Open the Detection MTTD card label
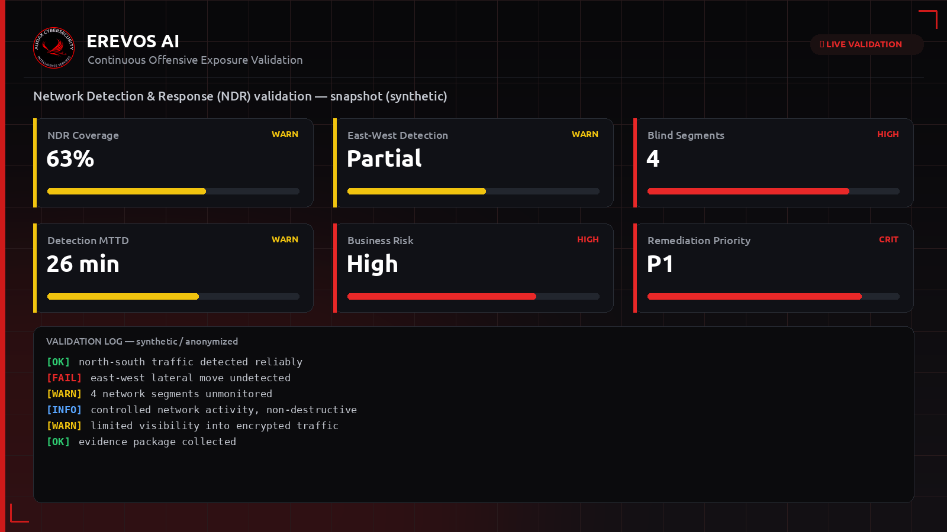 coord(88,241)
